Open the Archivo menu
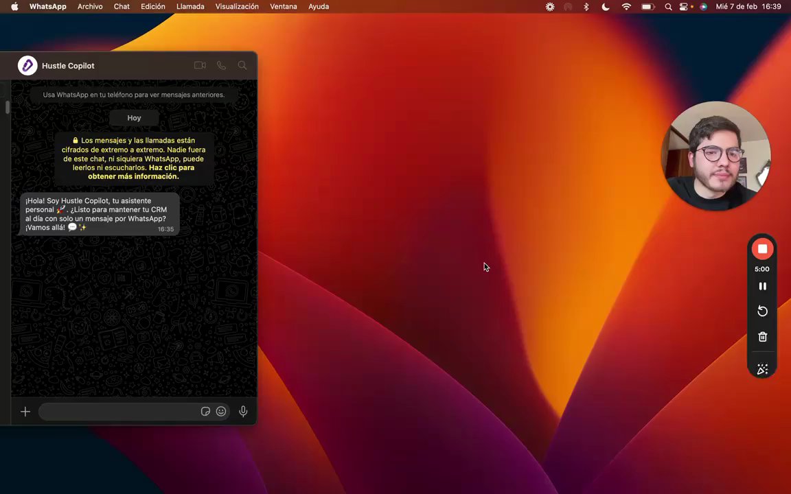The image size is (791, 494). (90, 7)
